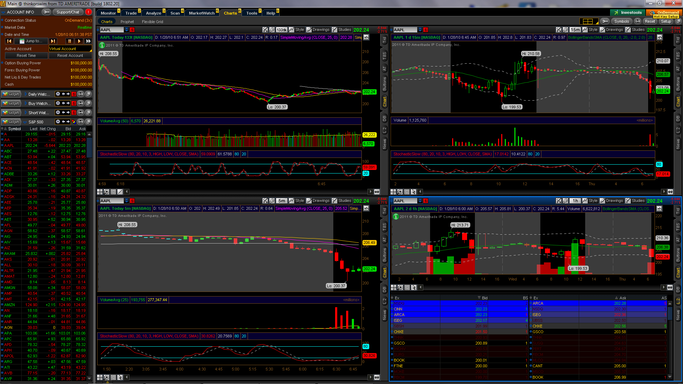The height and width of the screenshot is (384, 683).
Task: Open Setup in the top right
Action: 666,21
